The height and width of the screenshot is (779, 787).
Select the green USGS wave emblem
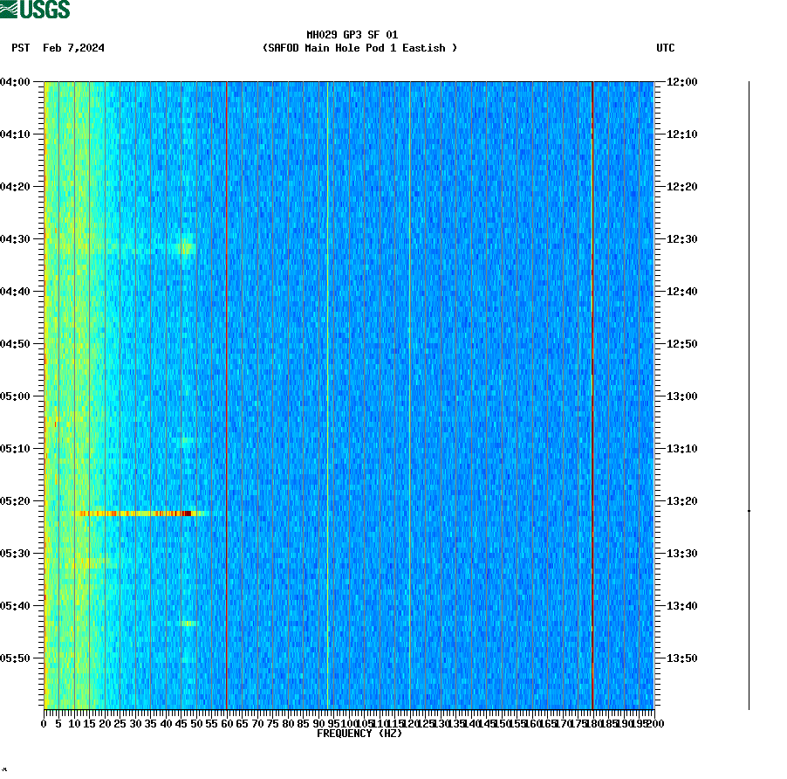pyautogui.click(x=10, y=9)
